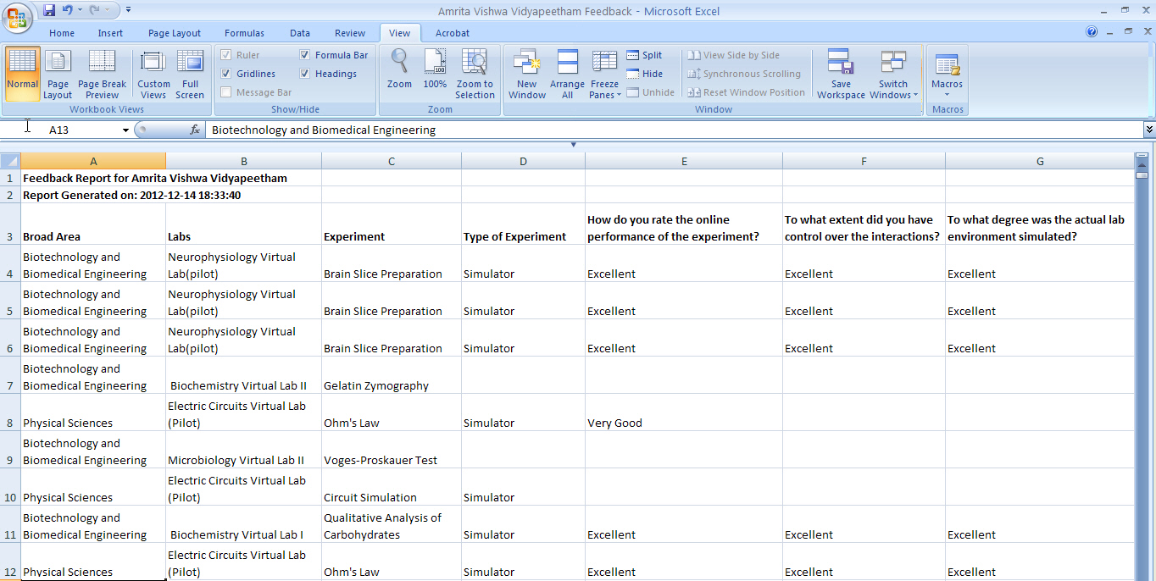This screenshot has width=1156, height=581.
Task: Uncheck the Gridlines checkbox
Action: point(226,74)
